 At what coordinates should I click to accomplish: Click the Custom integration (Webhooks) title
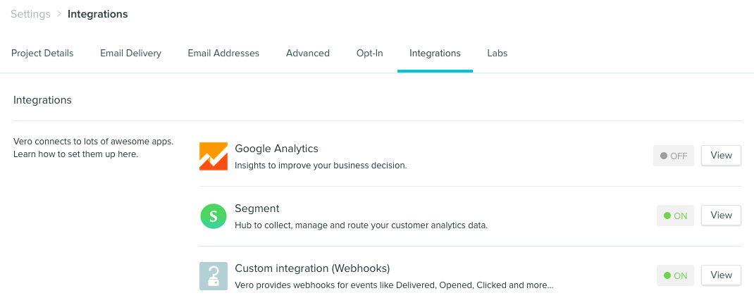click(312, 268)
